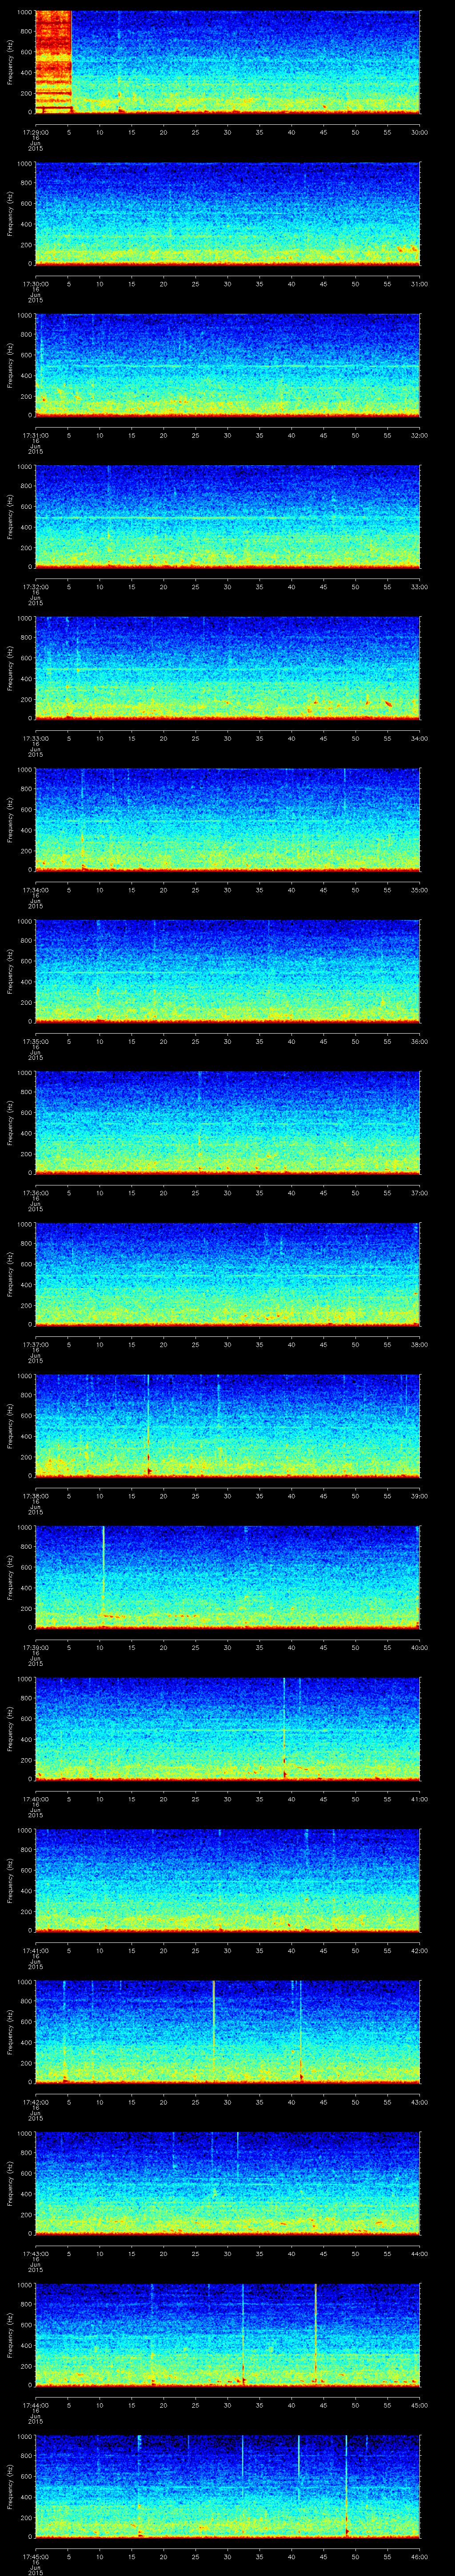This screenshot has height=2576, width=455.
Task: Select the "17:41:00" start time label
Action: point(35,1949)
